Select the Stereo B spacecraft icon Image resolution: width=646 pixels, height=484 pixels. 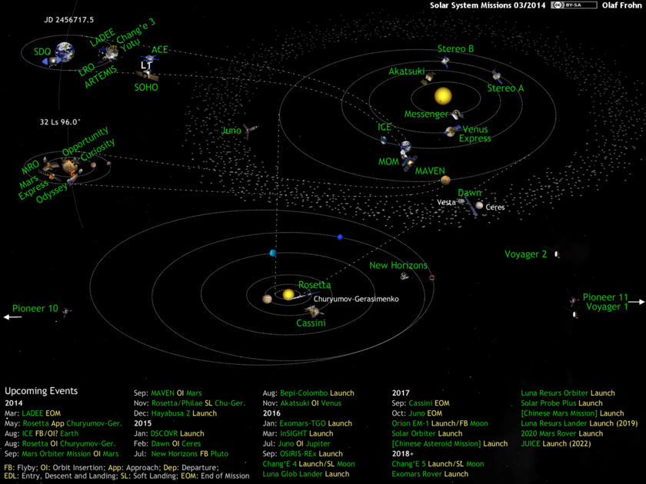(445, 61)
